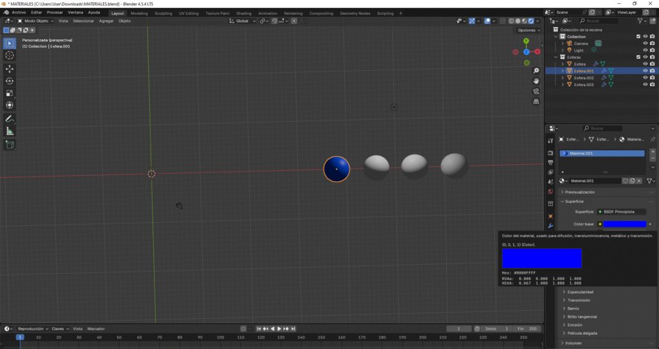
Task: Uncheck the Esferas collection checkbox
Action: pyautogui.click(x=638, y=57)
